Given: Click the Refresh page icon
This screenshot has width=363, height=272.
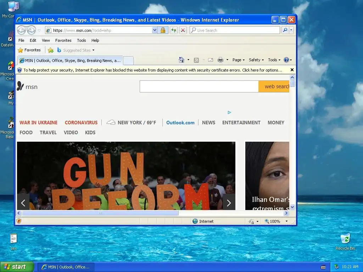Looking at the screenshot, I should pos(174,30).
